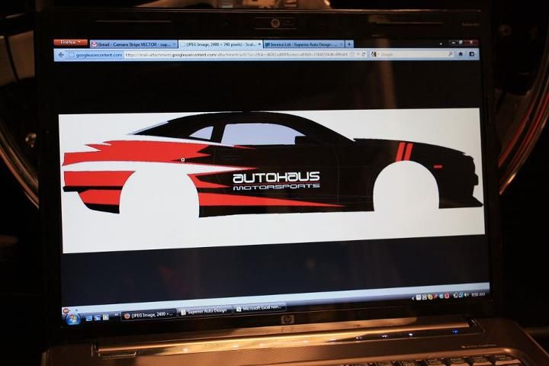The height and width of the screenshot is (366, 549).
Task: Open the orange Firefox menu button
Action: [71, 42]
